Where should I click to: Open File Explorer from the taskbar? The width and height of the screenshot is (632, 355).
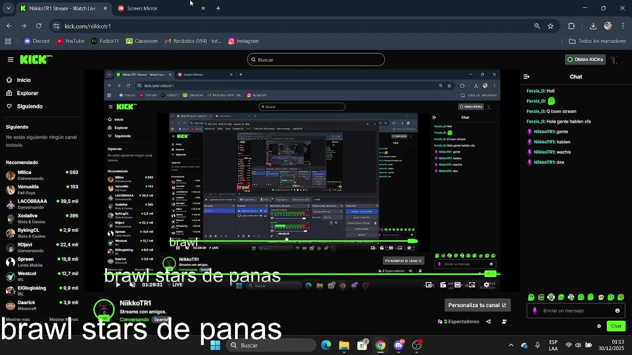pos(344,345)
